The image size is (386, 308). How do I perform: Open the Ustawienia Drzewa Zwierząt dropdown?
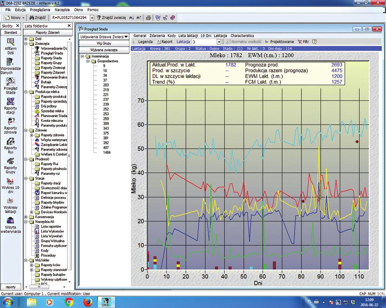[126, 37]
